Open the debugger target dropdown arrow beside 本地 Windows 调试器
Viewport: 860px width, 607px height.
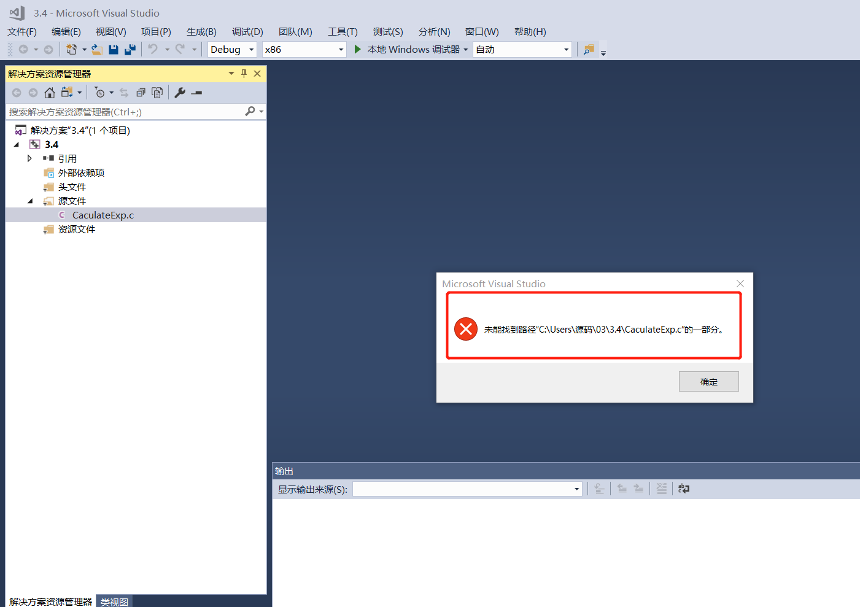point(465,50)
